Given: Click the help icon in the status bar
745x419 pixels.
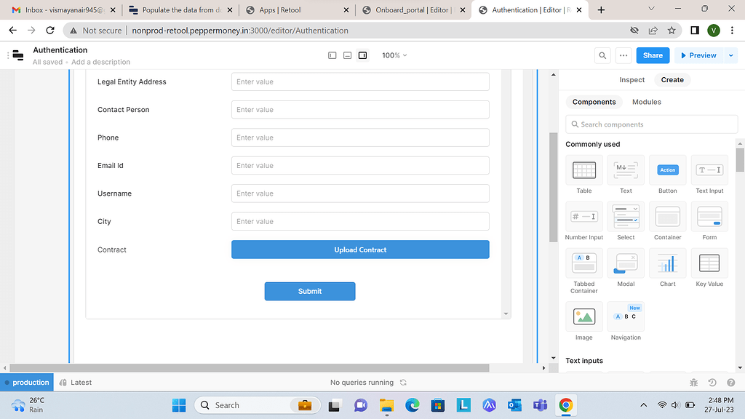Looking at the screenshot, I should [730, 382].
